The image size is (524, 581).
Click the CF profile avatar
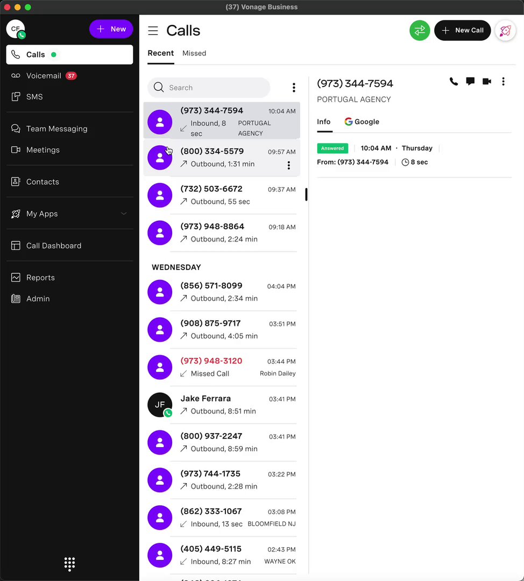16,29
